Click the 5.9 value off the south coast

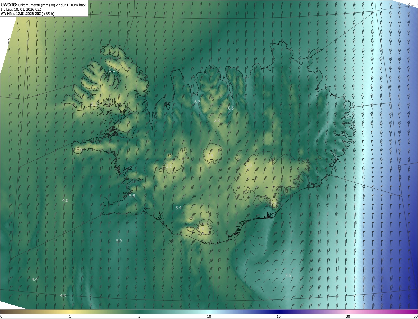(x=119, y=241)
